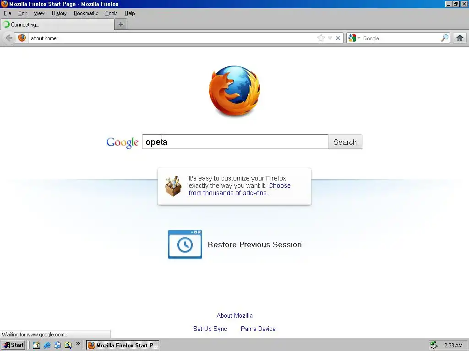
Task: Open the Set Up Sync link
Action: (x=210, y=329)
